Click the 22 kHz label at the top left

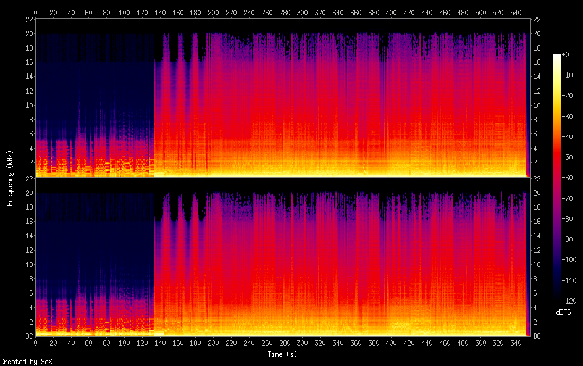pos(28,19)
